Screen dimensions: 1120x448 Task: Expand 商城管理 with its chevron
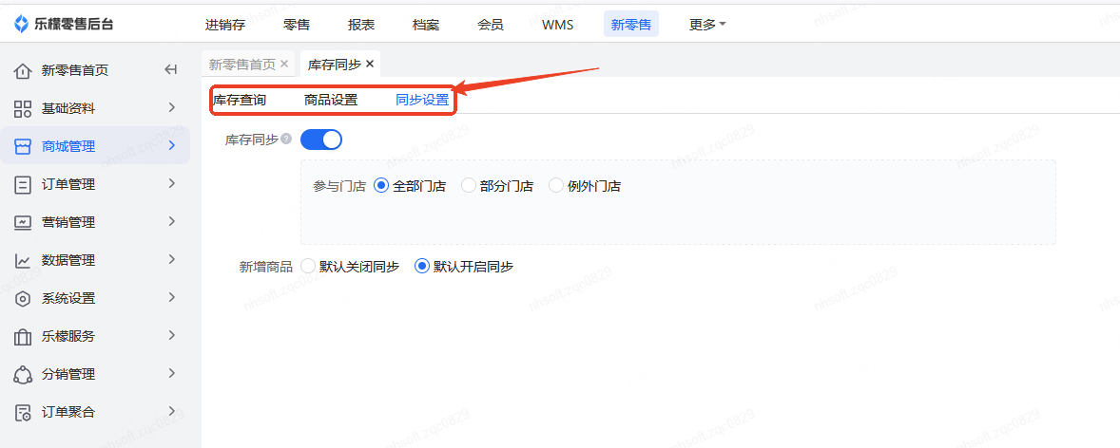click(x=171, y=145)
